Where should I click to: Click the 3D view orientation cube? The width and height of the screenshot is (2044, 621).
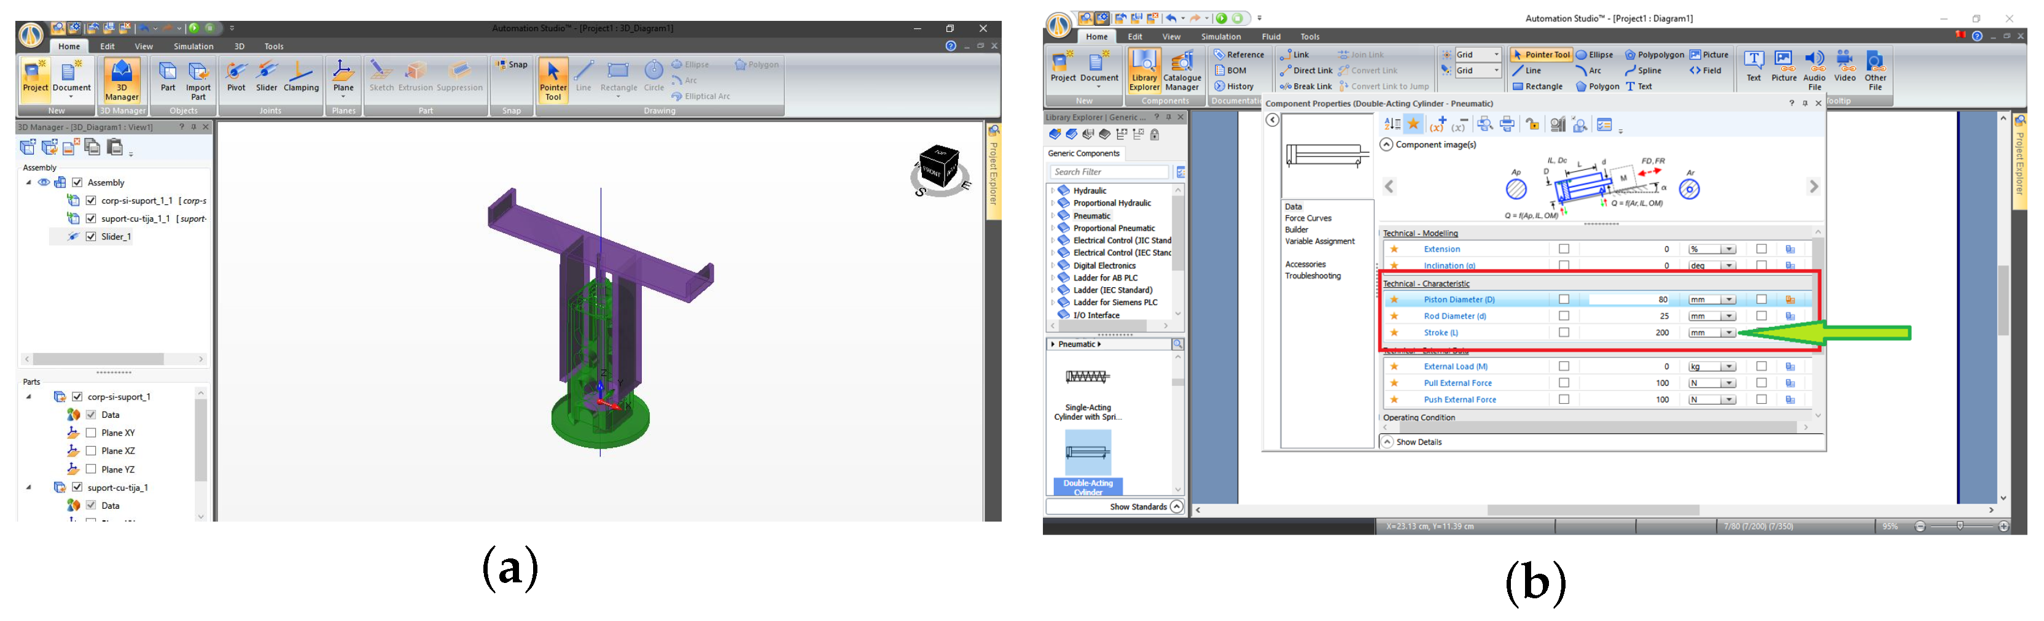point(940,168)
